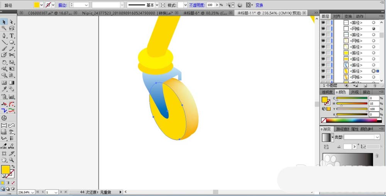Set toolbox paint mode to Gradient
This screenshot has height=196, width=386.
tap(8, 183)
